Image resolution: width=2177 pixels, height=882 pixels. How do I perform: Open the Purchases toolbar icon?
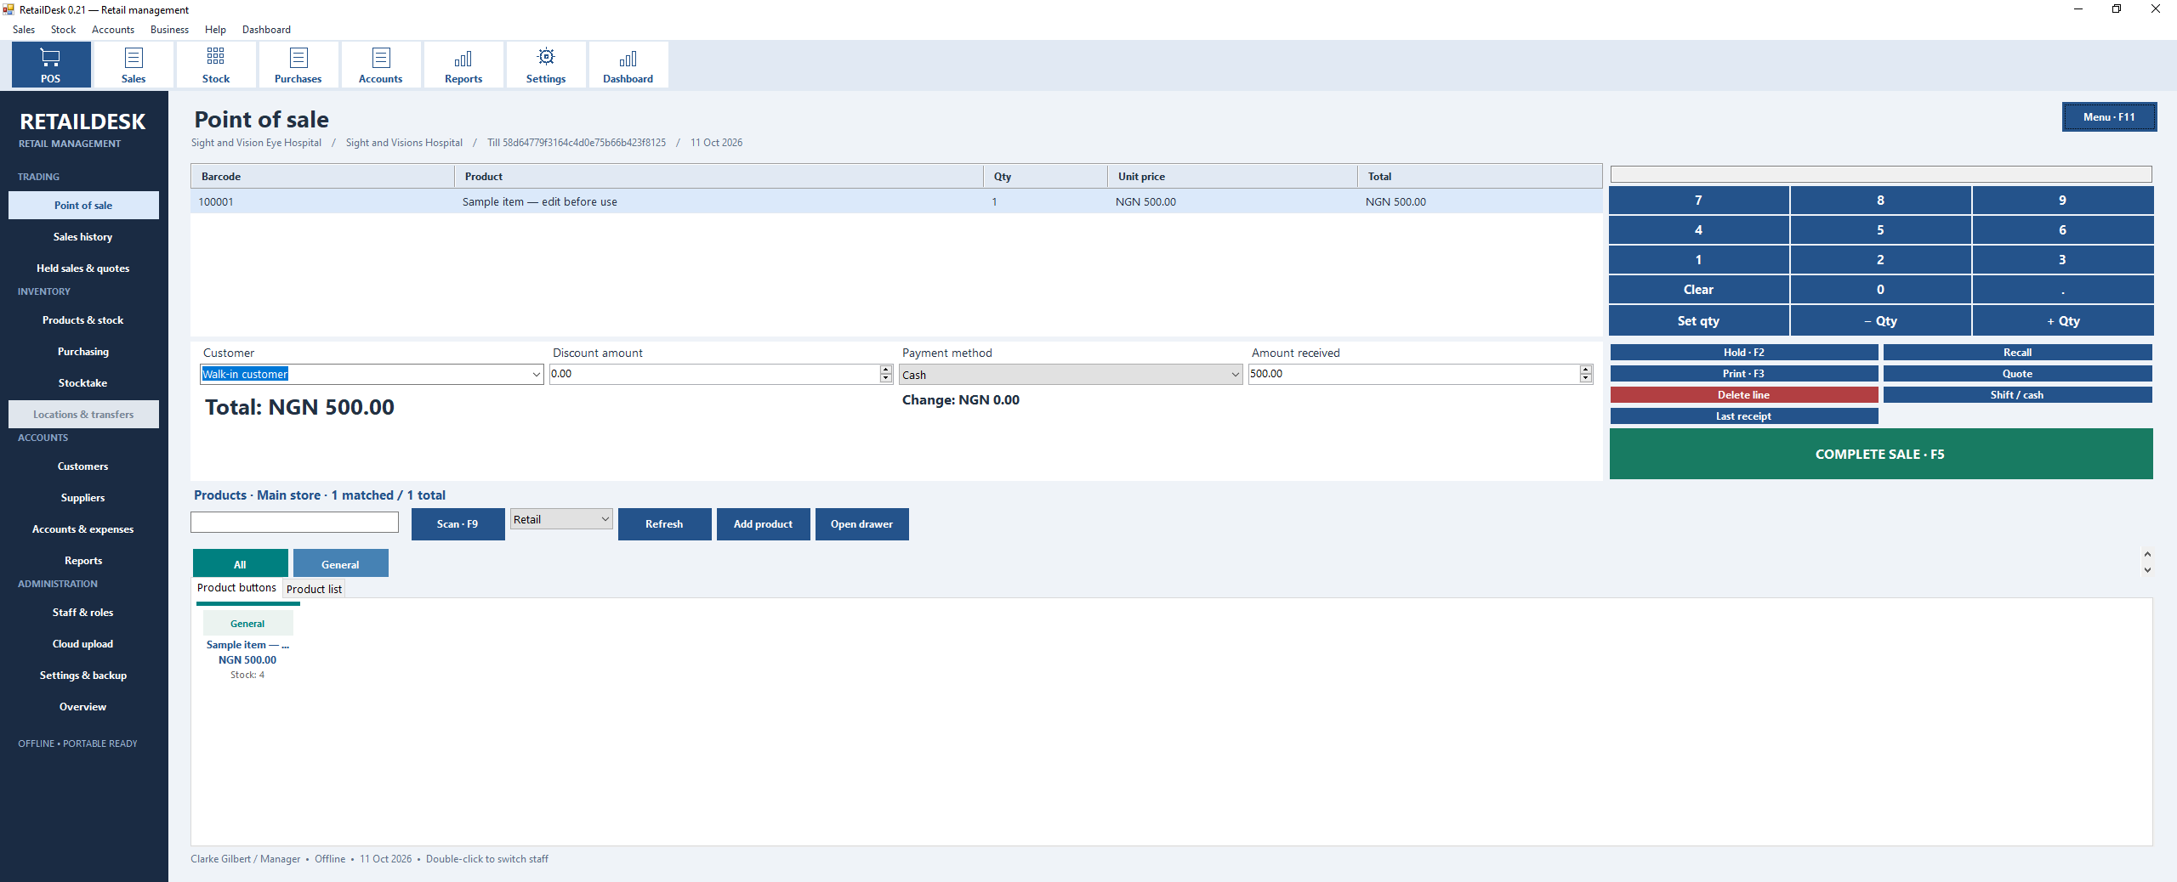pyautogui.click(x=298, y=65)
